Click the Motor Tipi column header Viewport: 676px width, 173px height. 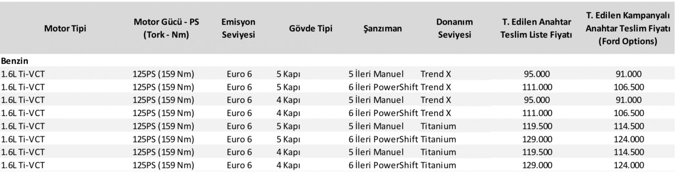point(65,29)
